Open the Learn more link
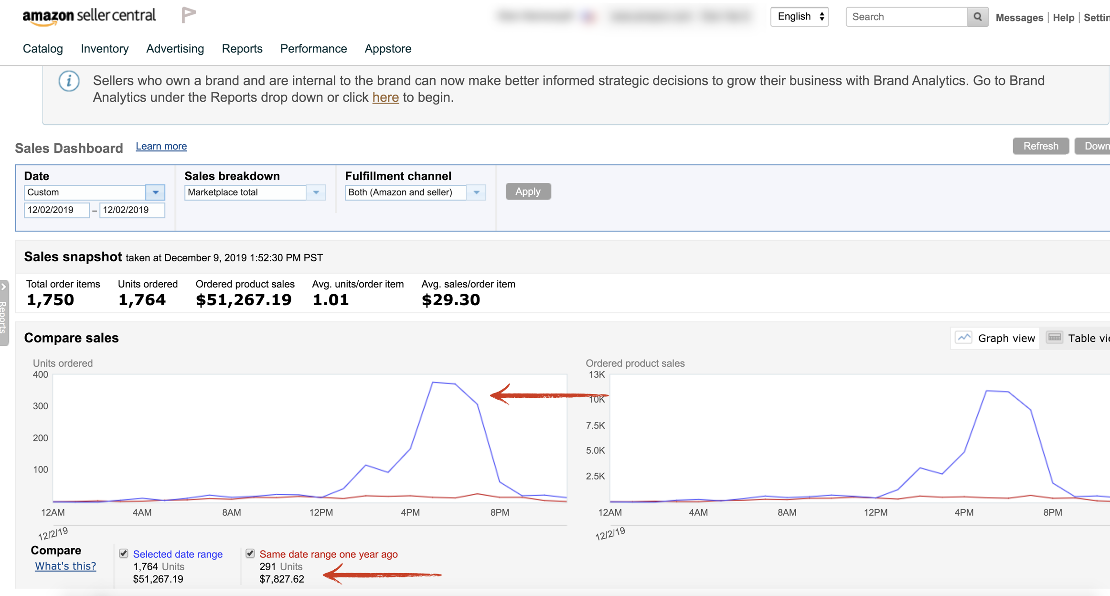Image resolution: width=1110 pixels, height=596 pixels. (x=161, y=146)
